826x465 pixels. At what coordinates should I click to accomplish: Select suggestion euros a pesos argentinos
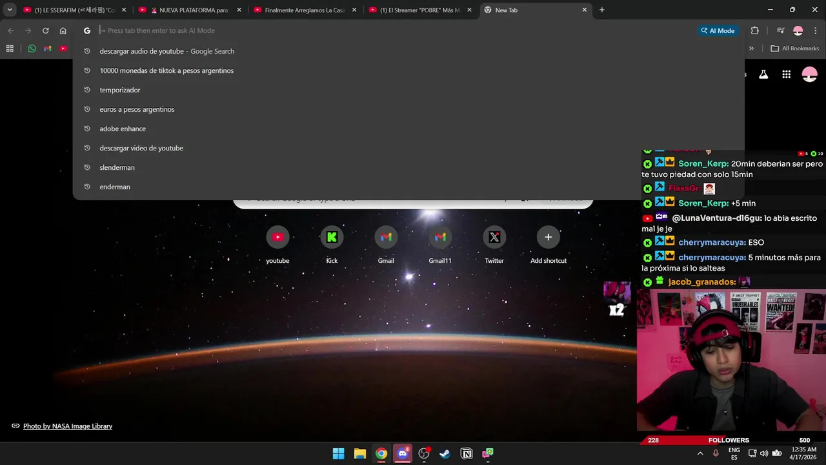click(x=408, y=109)
